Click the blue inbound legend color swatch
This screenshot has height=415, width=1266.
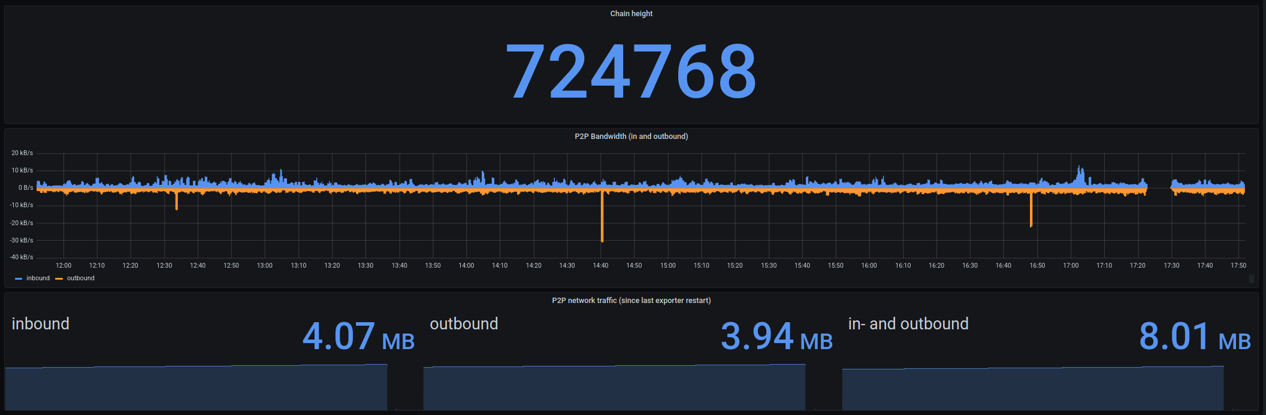[x=19, y=278]
